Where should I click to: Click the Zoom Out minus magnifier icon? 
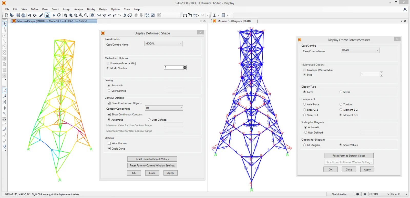click(x=86, y=15)
